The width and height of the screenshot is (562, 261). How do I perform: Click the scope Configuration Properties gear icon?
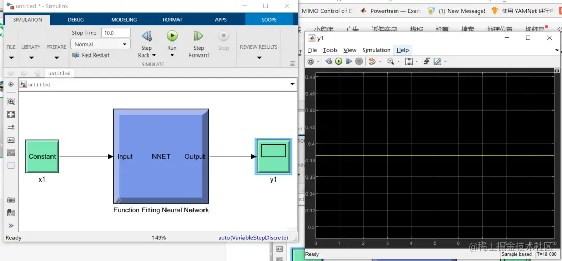(x=310, y=62)
